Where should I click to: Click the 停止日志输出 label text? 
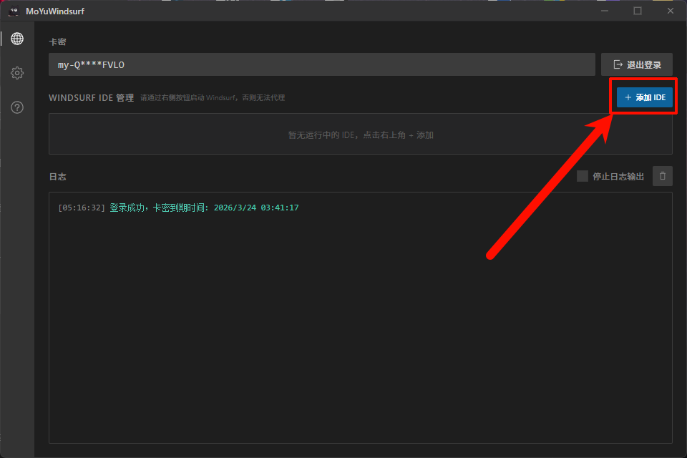click(x=618, y=177)
